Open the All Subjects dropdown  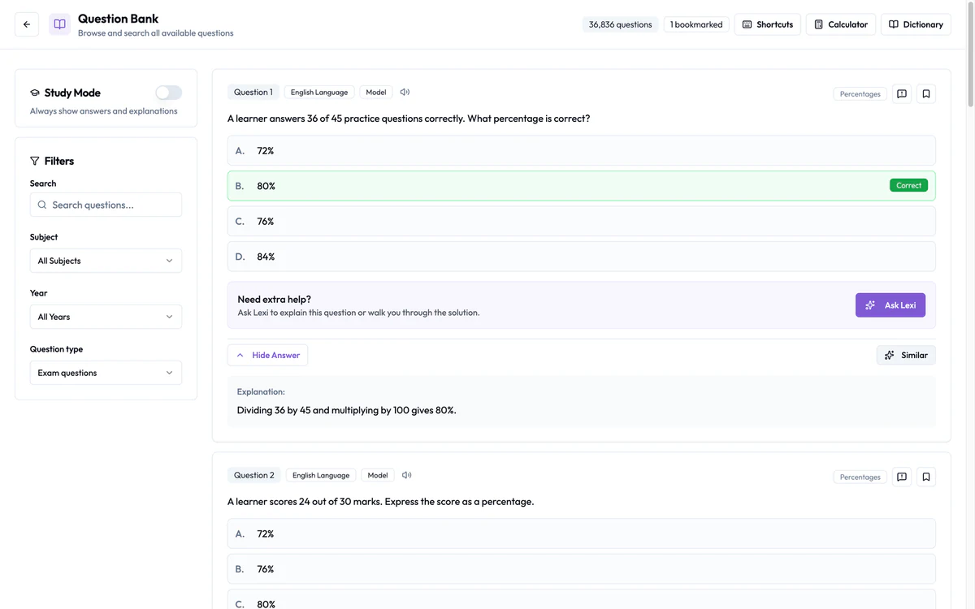(x=106, y=261)
